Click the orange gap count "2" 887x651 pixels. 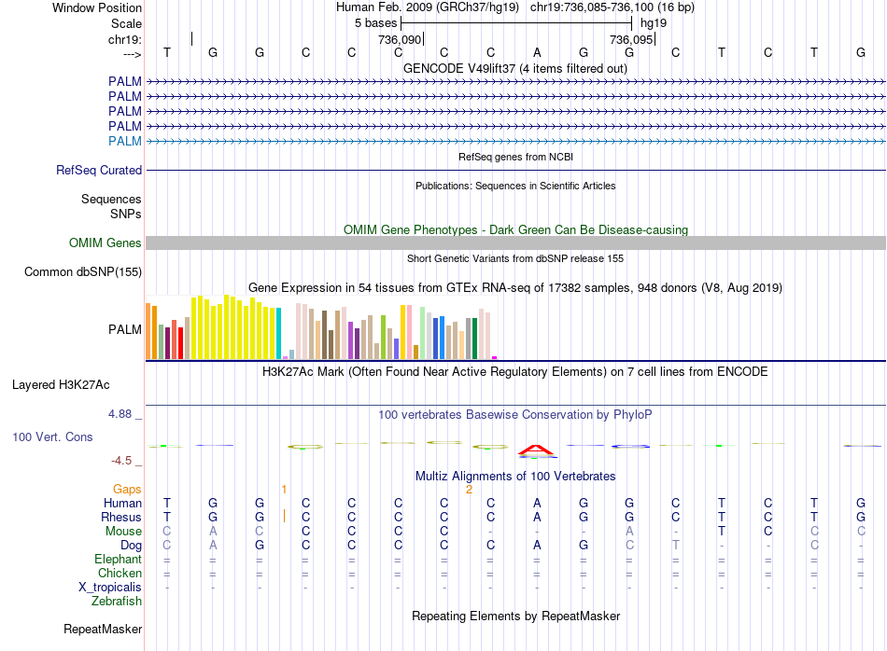(469, 490)
